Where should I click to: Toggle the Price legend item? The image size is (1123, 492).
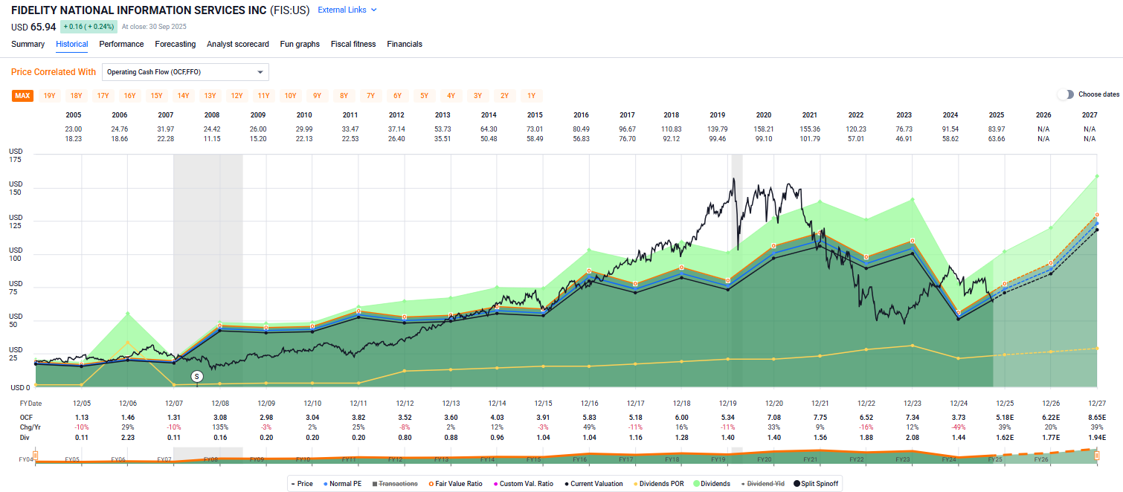pos(303,484)
